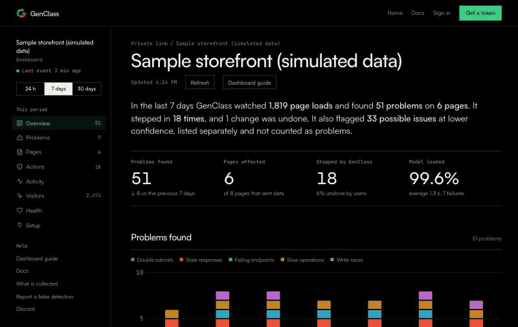Screen dimensions: 518x327
Task: Click the Overview grid icon in sidebar
Action: (19, 123)
